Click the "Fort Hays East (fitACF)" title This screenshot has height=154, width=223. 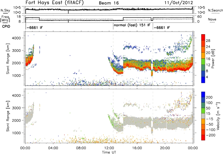coord(54,3)
